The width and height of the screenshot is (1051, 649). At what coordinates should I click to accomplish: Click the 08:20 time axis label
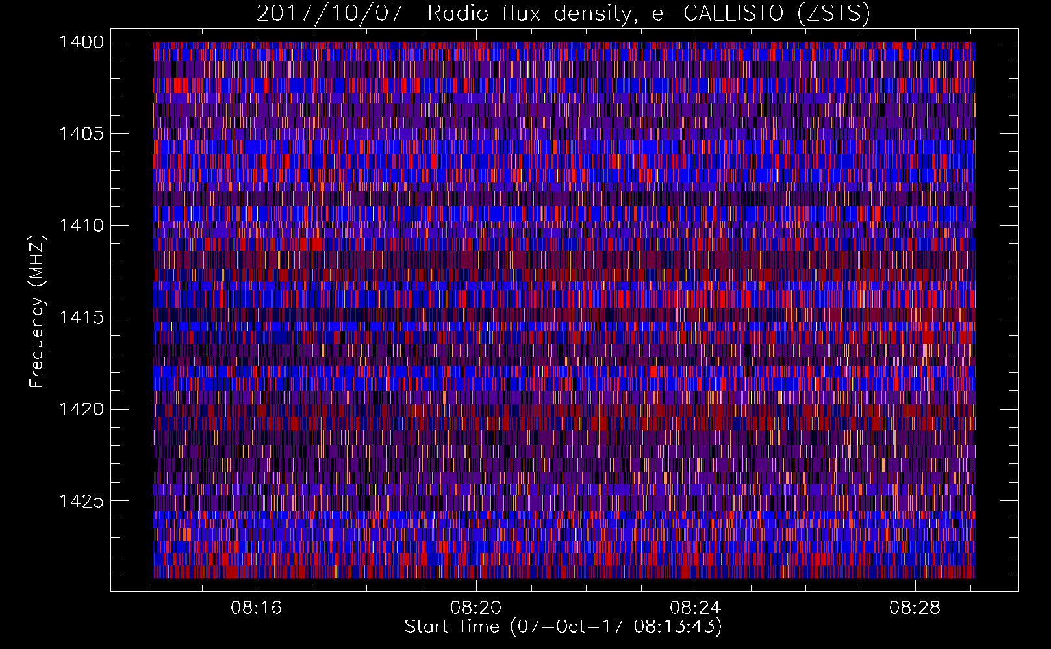coord(476,608)
